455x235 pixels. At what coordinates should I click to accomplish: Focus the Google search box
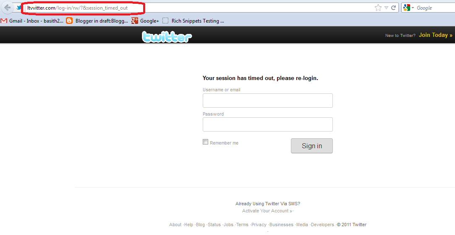pyautogui.click(x=435, y=8)
